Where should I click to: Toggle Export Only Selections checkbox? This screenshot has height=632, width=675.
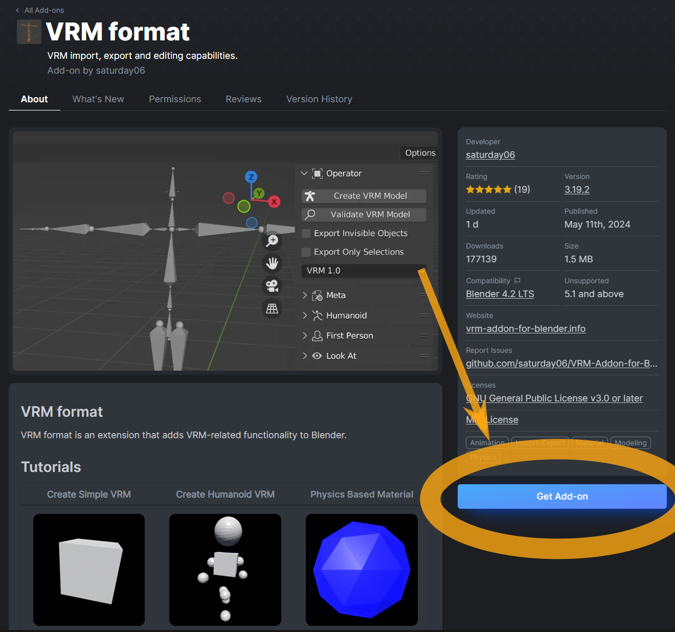(x=306, y=252)
